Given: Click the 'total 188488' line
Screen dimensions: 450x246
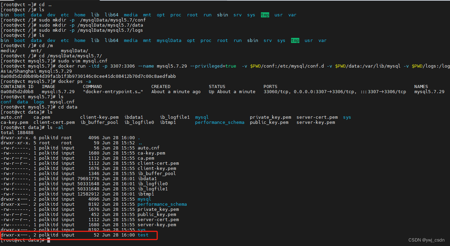Looking at the screenshot, I should pos(17,133).
